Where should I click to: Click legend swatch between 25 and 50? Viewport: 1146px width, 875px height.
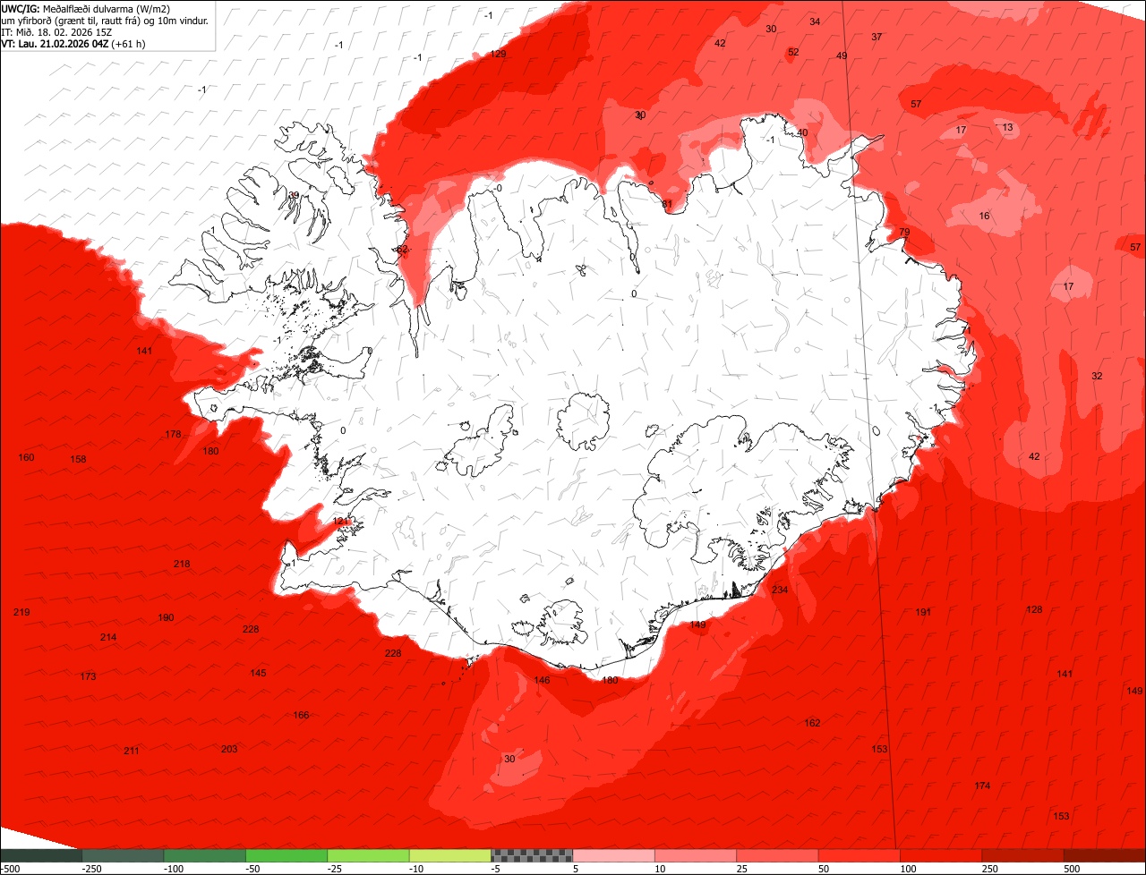(x=778, y=855)
